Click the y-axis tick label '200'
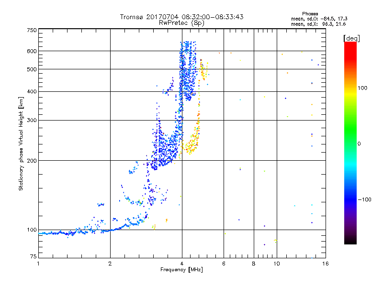Viewport: 383px width, 287px height. (32, 161)
